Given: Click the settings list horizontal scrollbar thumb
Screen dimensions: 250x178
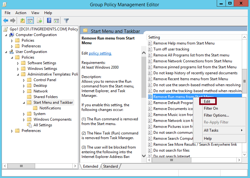Looking at the screenshot, I should (171, 160).
